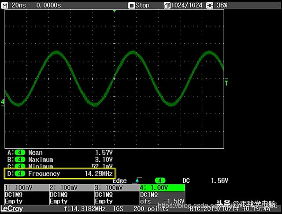The width and height of the screenshot is (282, 214).
Task: Click the 36% intensity value
Action: click(x=222, y=5)
